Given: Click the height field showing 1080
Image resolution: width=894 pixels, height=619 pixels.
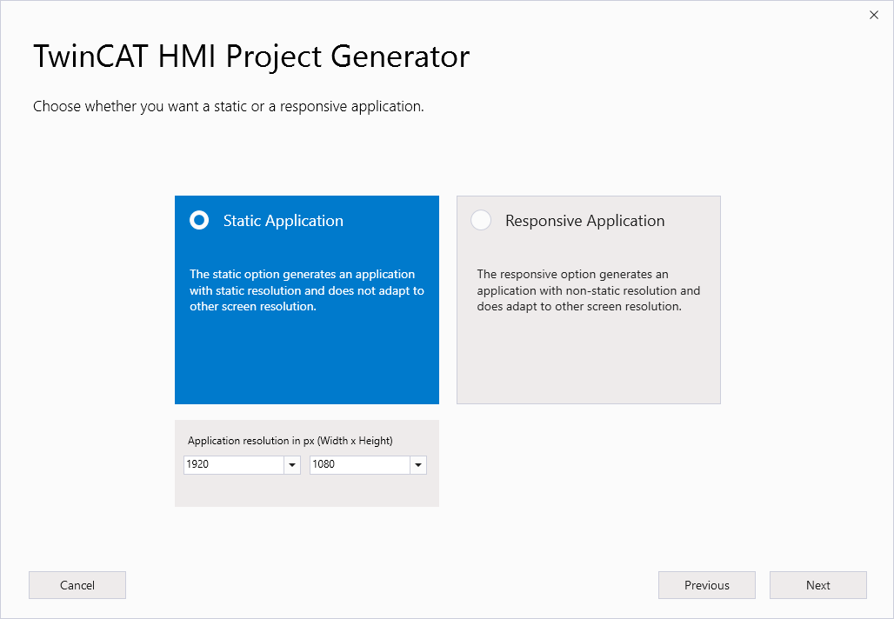Looking at the screenshot, I should point(360,465).
